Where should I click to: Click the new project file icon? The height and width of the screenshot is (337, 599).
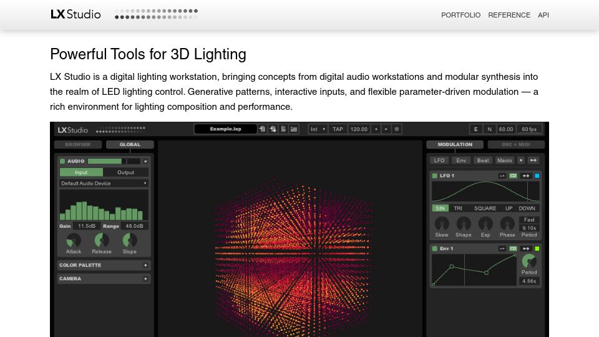(283, 129)
